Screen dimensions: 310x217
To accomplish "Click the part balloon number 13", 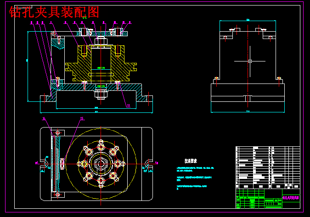I will click(128, 106).
